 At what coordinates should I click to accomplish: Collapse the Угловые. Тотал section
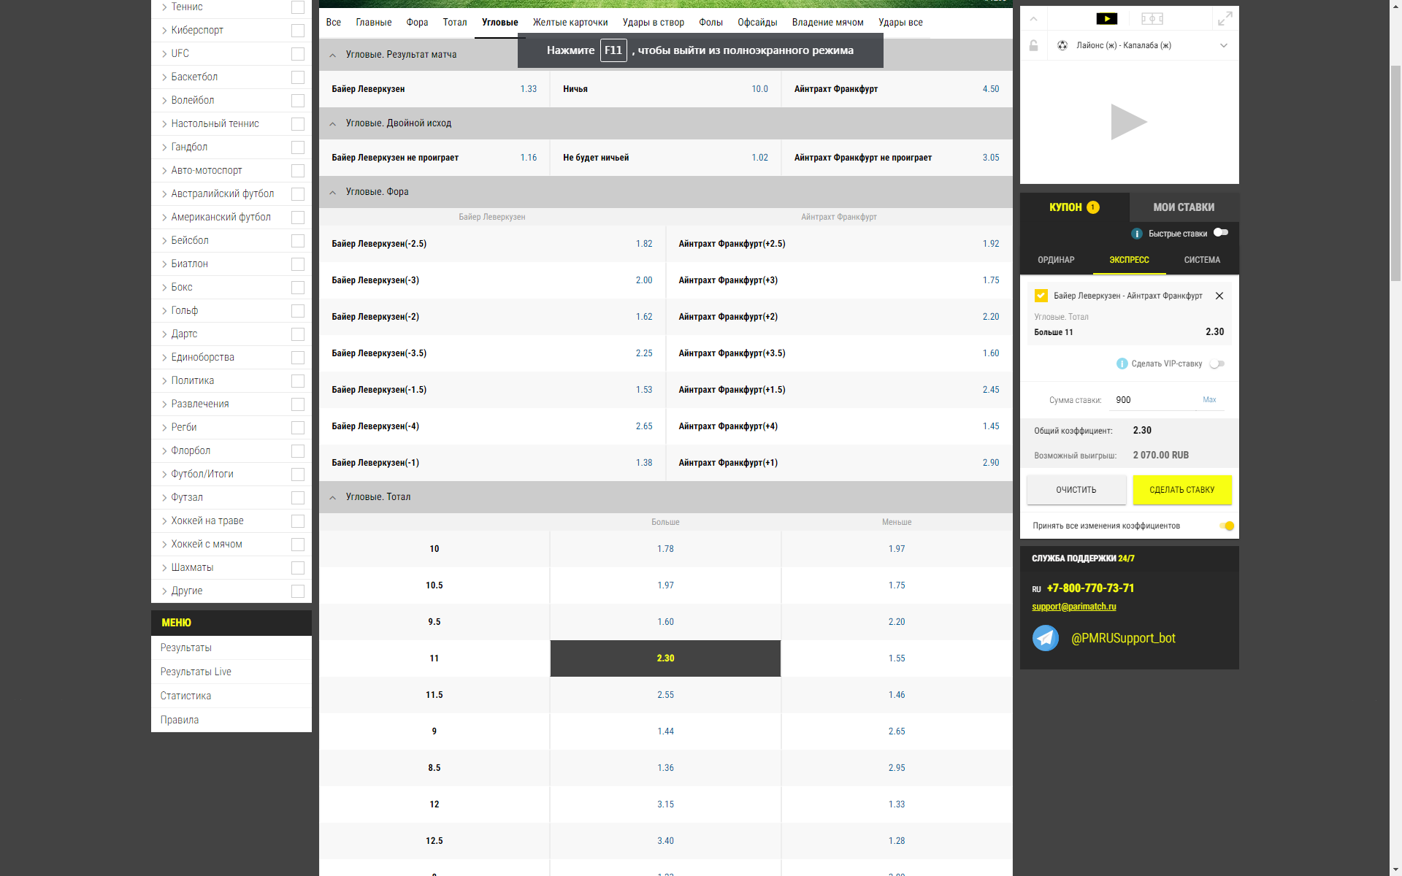[x=333, y=497]
